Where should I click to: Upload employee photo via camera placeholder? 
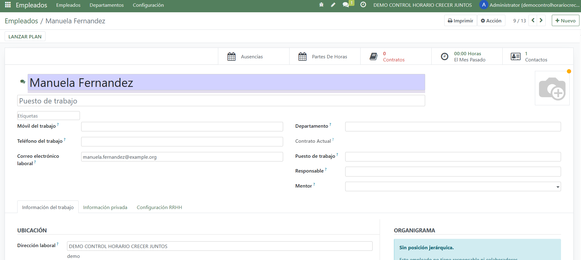click(x=552, y=88)
